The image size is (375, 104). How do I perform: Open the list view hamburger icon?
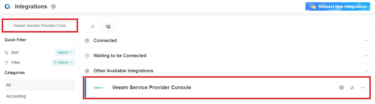[92, 27]
